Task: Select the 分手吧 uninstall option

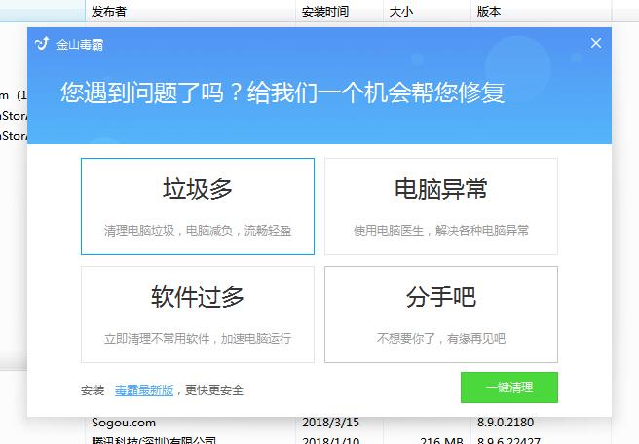Action: pyautogui.click(x=441, y=314)
